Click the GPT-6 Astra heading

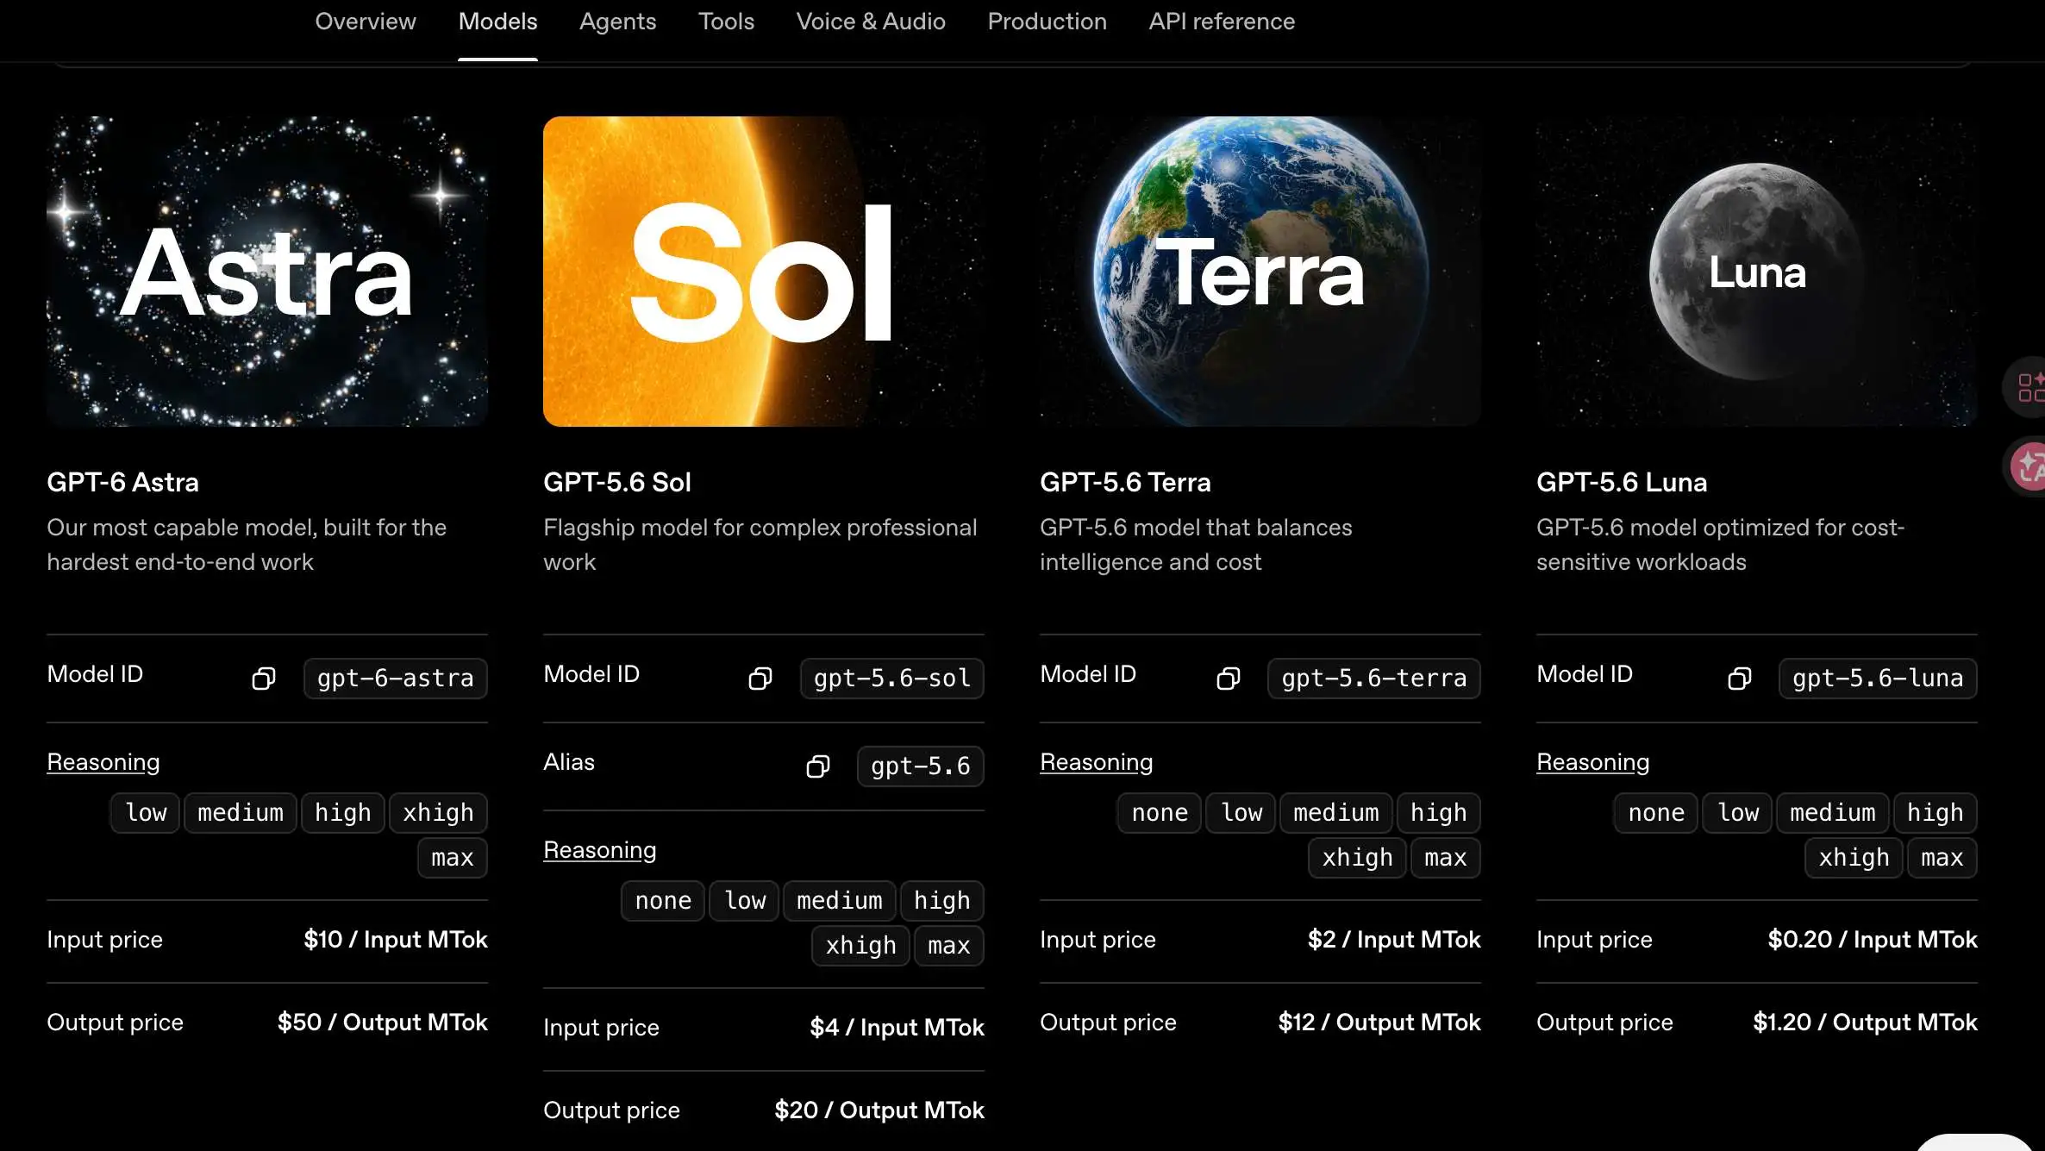(122, 482)
